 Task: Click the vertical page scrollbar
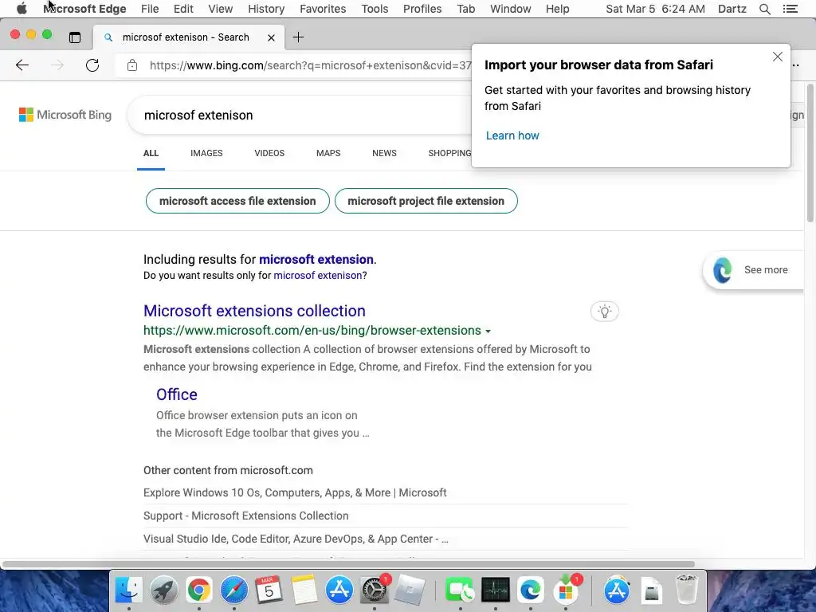810,154
